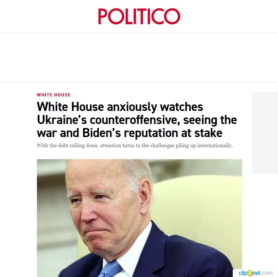Open the article photo of the man
The image size is (278, 277).
click(x=139, y=218)
